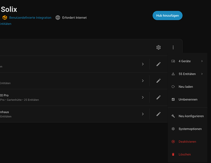Screen dimensions: 211x163
Task: Open the integration settings gear icon
Action: [158, 48]
